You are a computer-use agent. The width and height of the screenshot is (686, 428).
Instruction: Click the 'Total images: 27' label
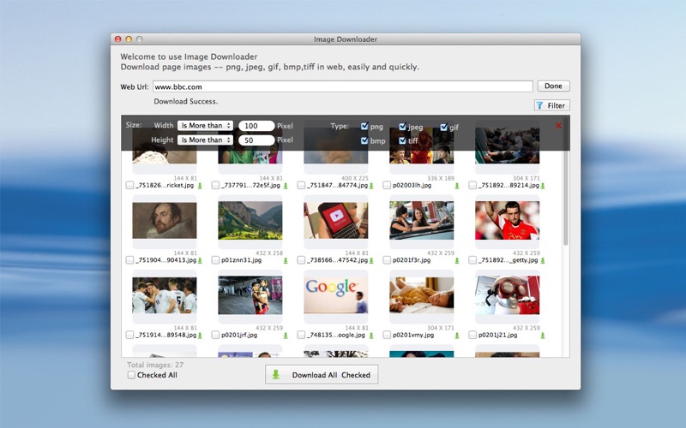point(155,365)
